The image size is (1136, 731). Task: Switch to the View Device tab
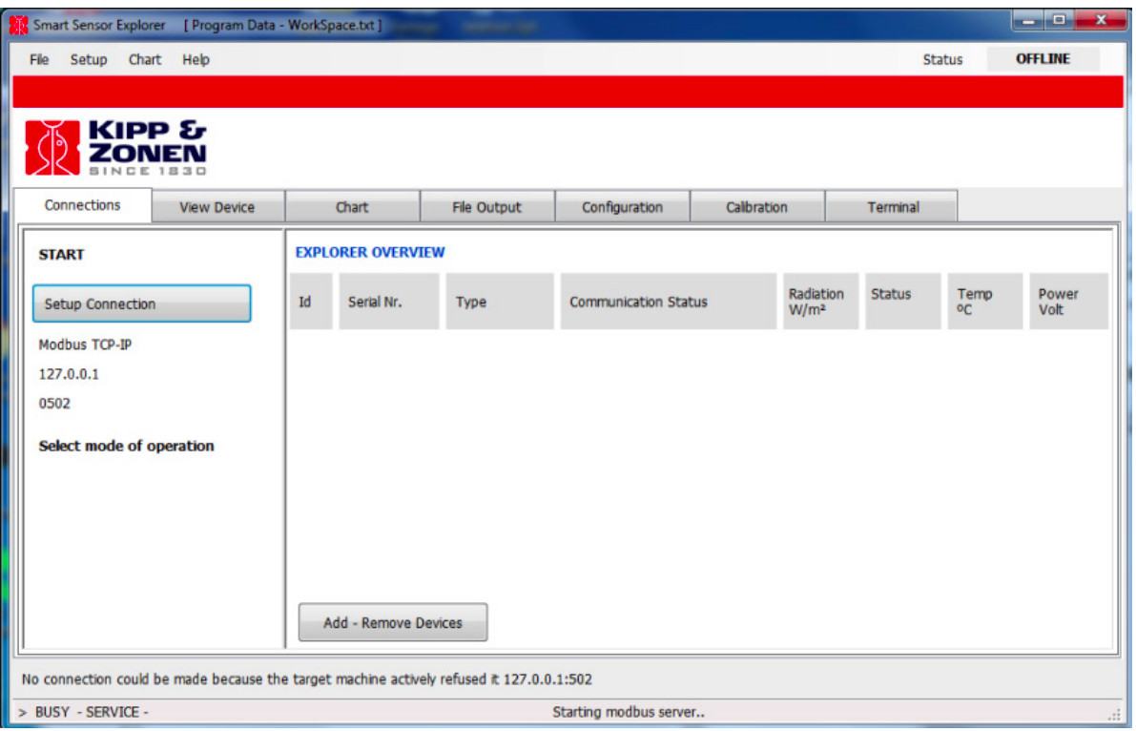pos(217,207)
